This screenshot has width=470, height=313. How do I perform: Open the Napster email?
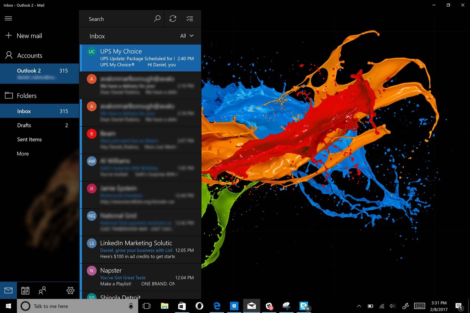(x=140, y=277)
